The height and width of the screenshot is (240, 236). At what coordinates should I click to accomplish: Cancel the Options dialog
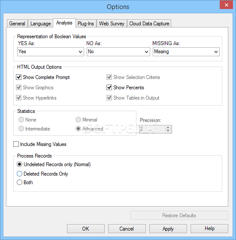127,229
